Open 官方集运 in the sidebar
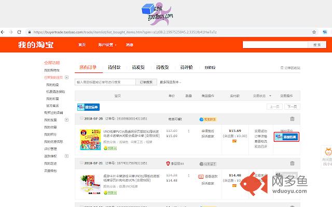 [x=52, y=106]
